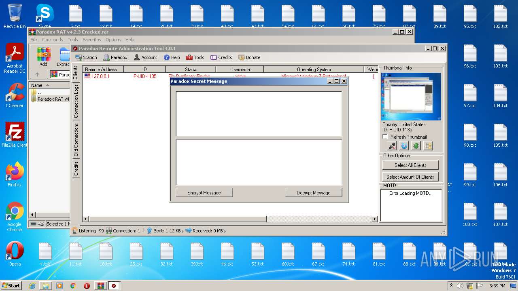Viewport: 518px width, 291px height.
Task: Open the Help menu in Paradox toolbar
Action: point(172,57)
